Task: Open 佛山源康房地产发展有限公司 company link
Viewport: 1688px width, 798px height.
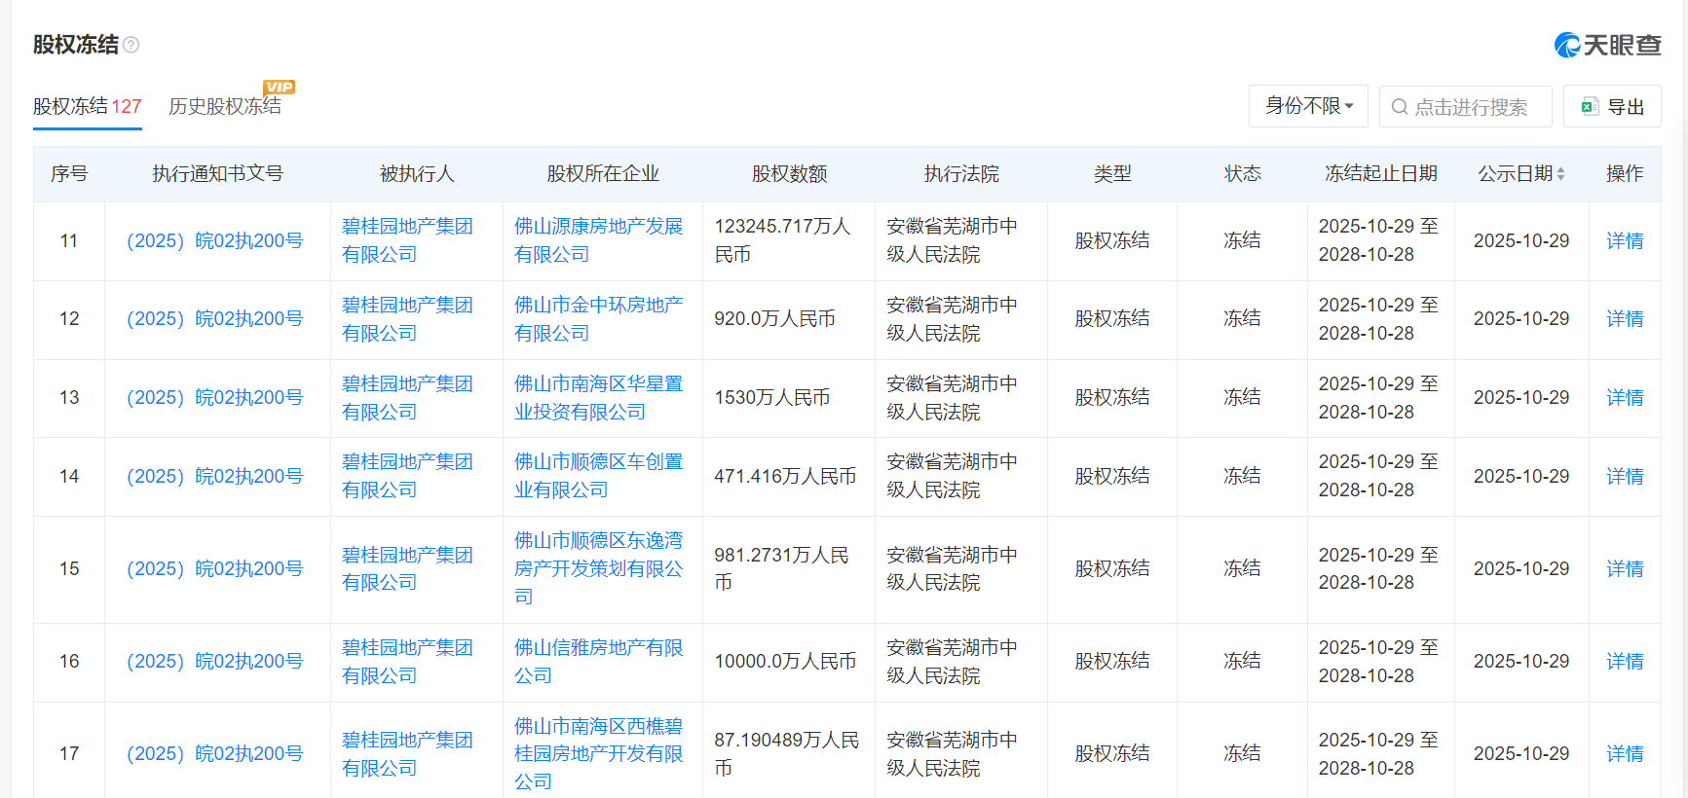Action: [x=599, y=240]
